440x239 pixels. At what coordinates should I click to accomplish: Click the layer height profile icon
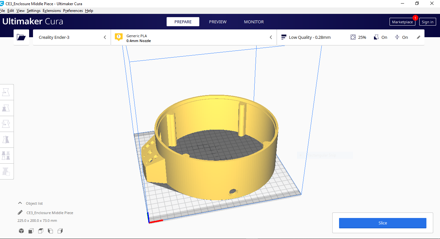point(284,37)
